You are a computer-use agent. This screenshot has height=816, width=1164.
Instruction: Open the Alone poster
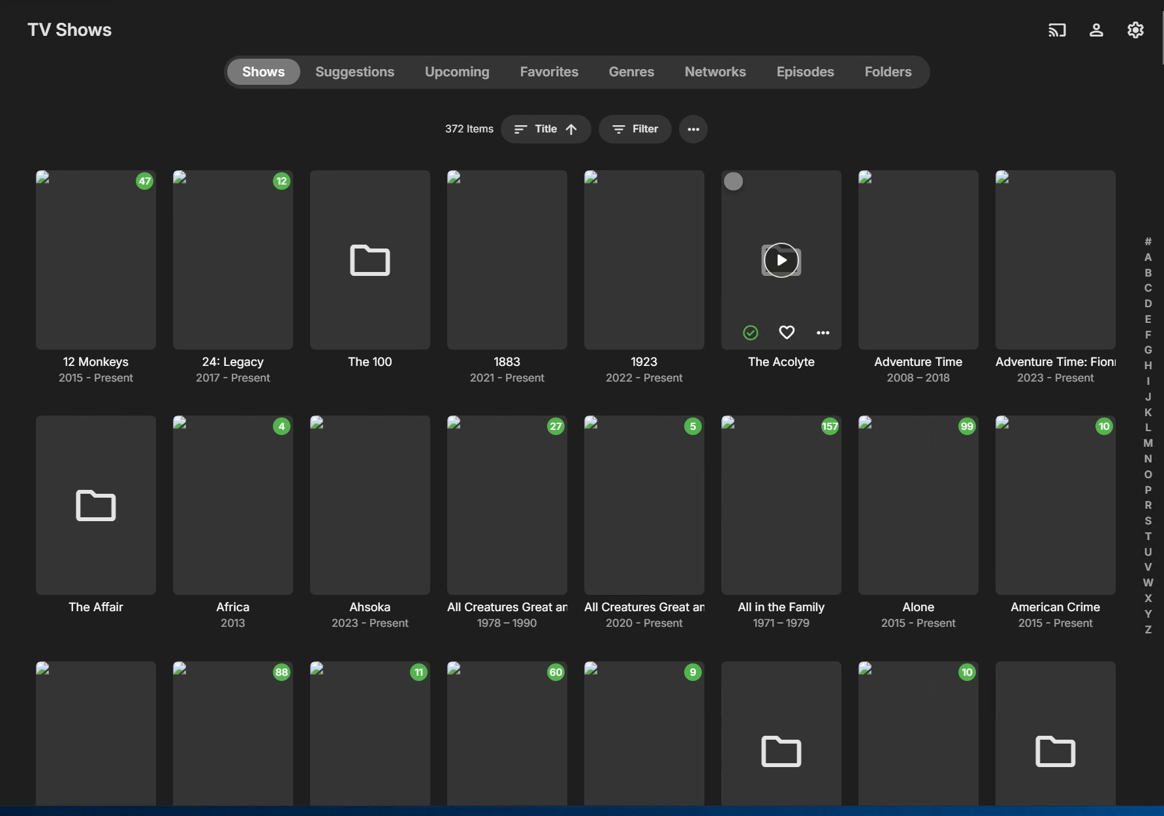pyautogui.click(x=919, y=505)
